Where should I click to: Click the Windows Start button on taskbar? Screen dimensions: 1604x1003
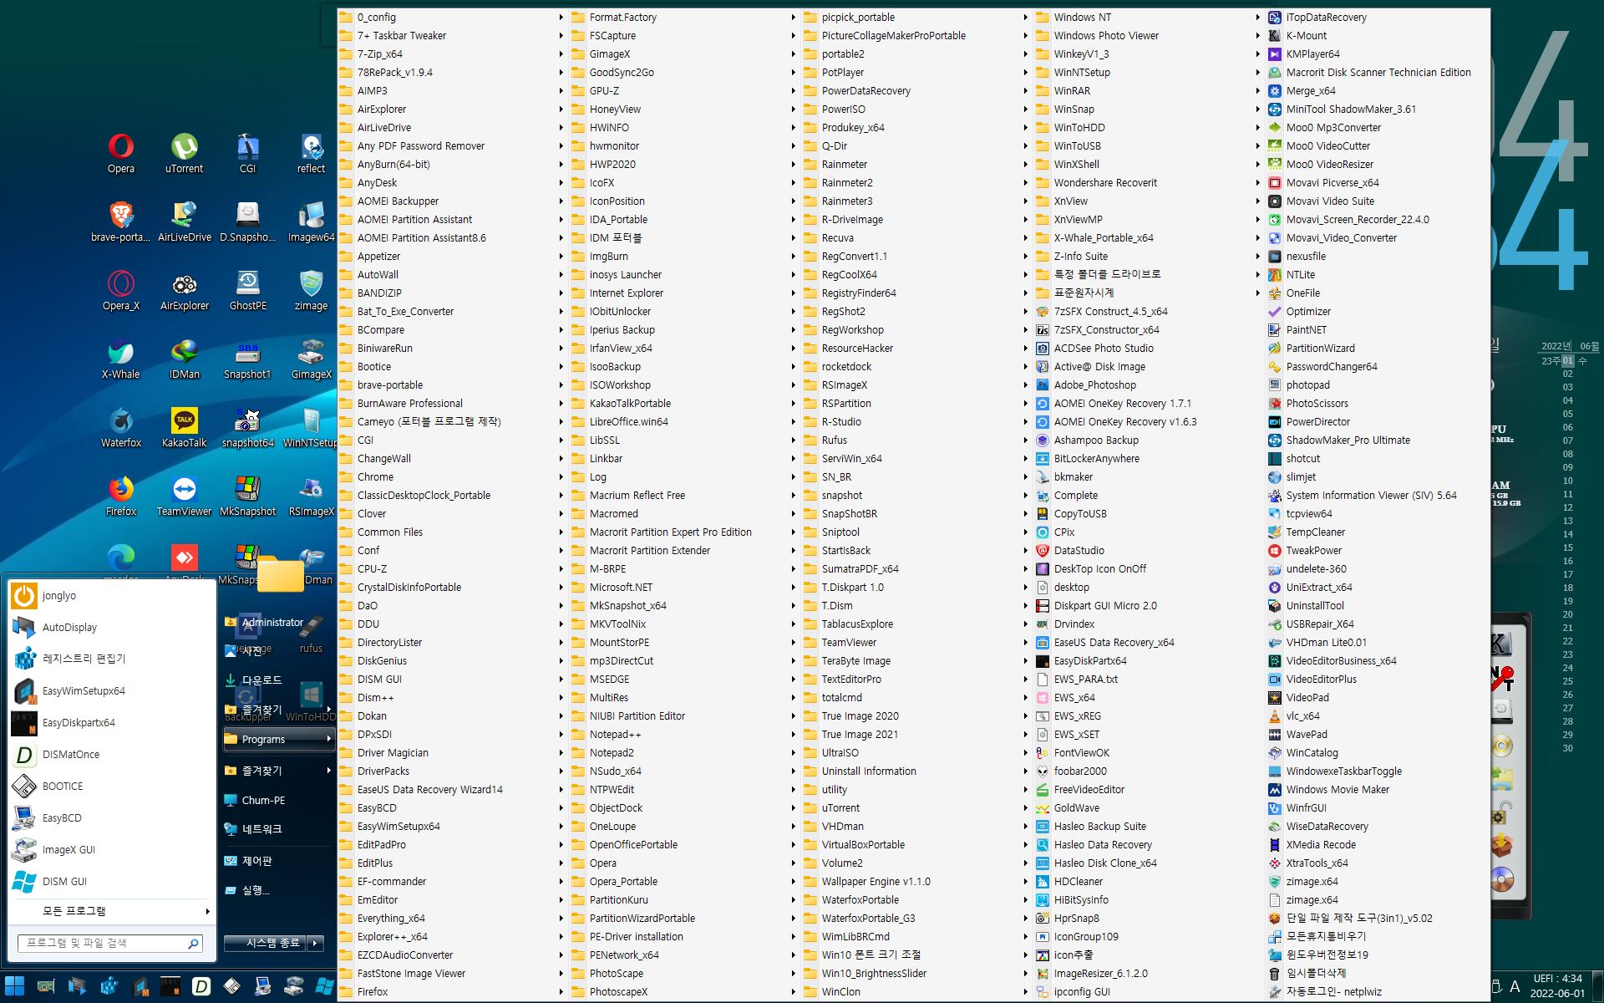point(15,986)
